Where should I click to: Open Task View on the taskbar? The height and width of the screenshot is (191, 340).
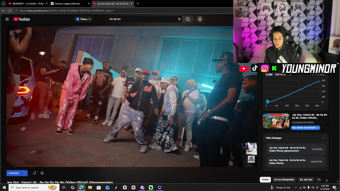click(64, 188)
